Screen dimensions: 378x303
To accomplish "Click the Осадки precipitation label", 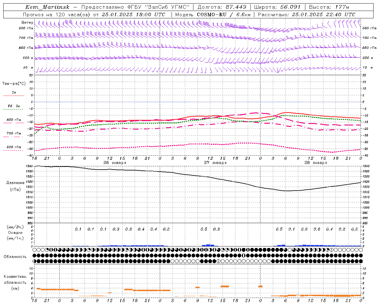I will 15,233.
